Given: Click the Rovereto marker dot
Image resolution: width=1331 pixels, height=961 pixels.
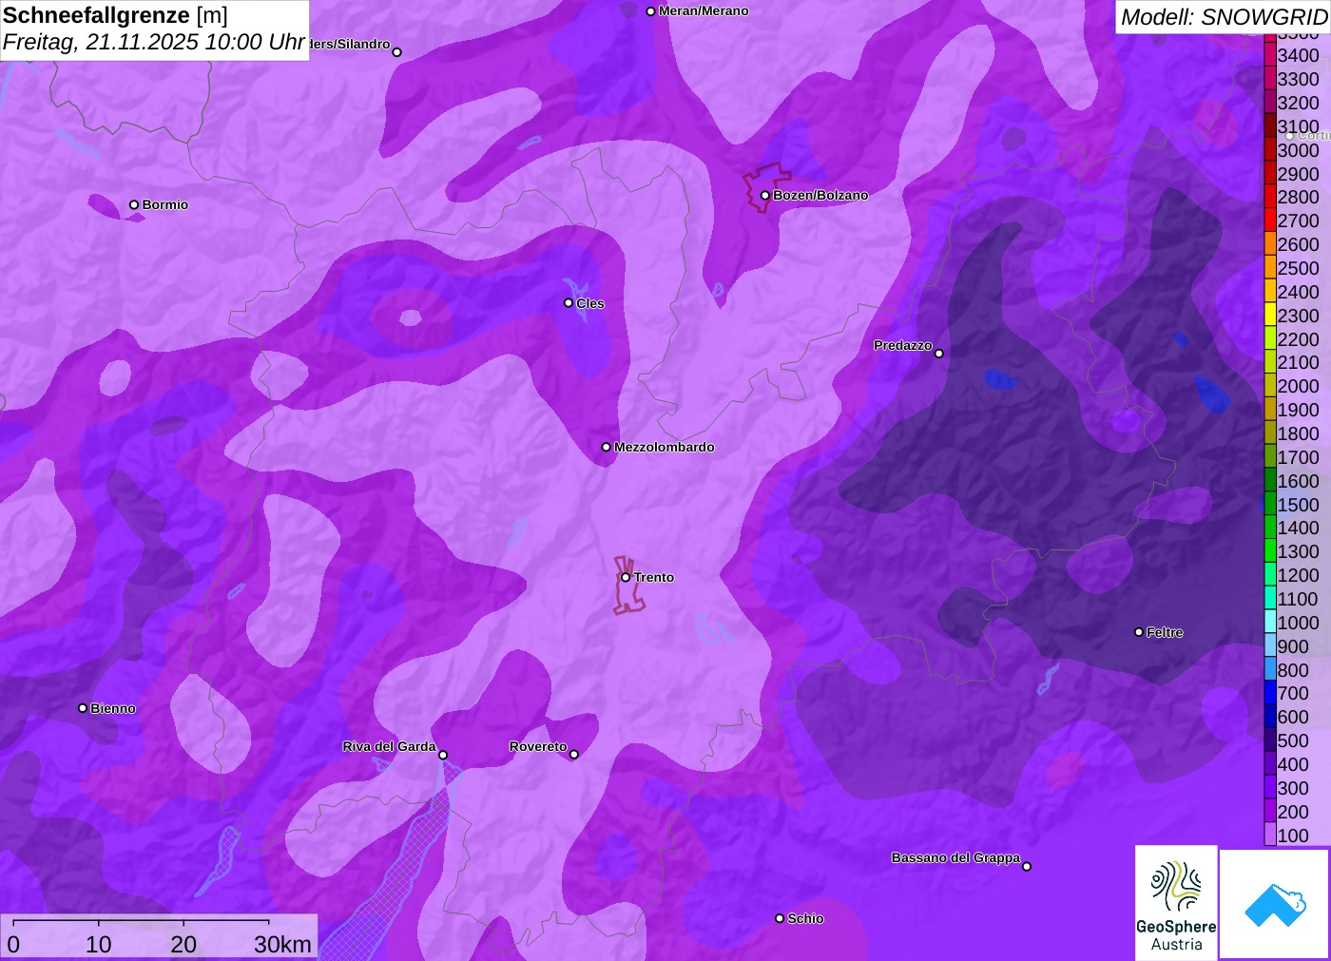Looking at the screenshot, I should click(x=574, y=755).
